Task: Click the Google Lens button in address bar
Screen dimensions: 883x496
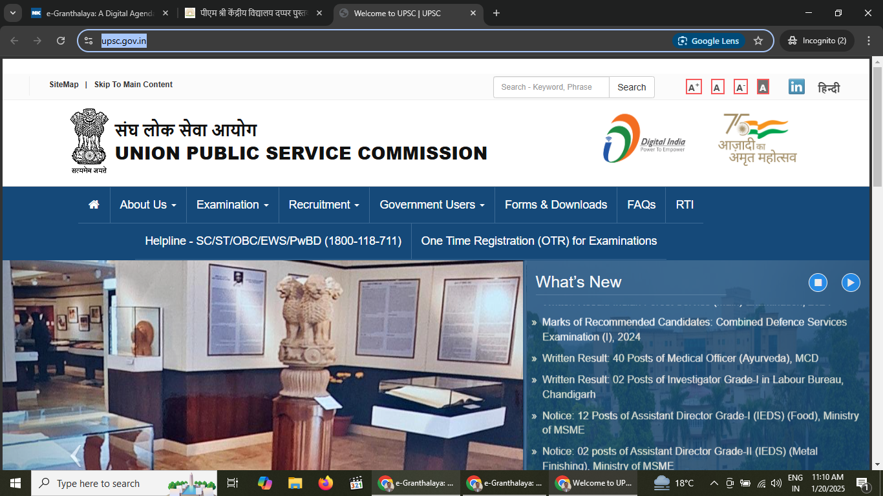Action: pyautogui.click(x=708, y=41)
